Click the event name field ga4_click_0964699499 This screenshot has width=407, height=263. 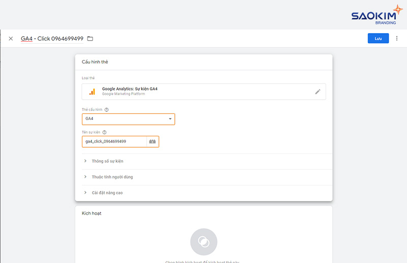click(x=114, y=141)
